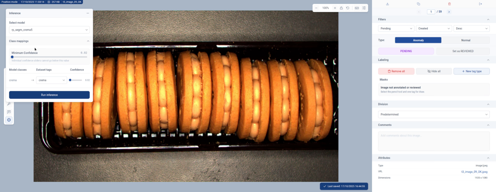Screen dimensions: 496x192
Task: Click the red trash delete icon
Action: [449, 4]
